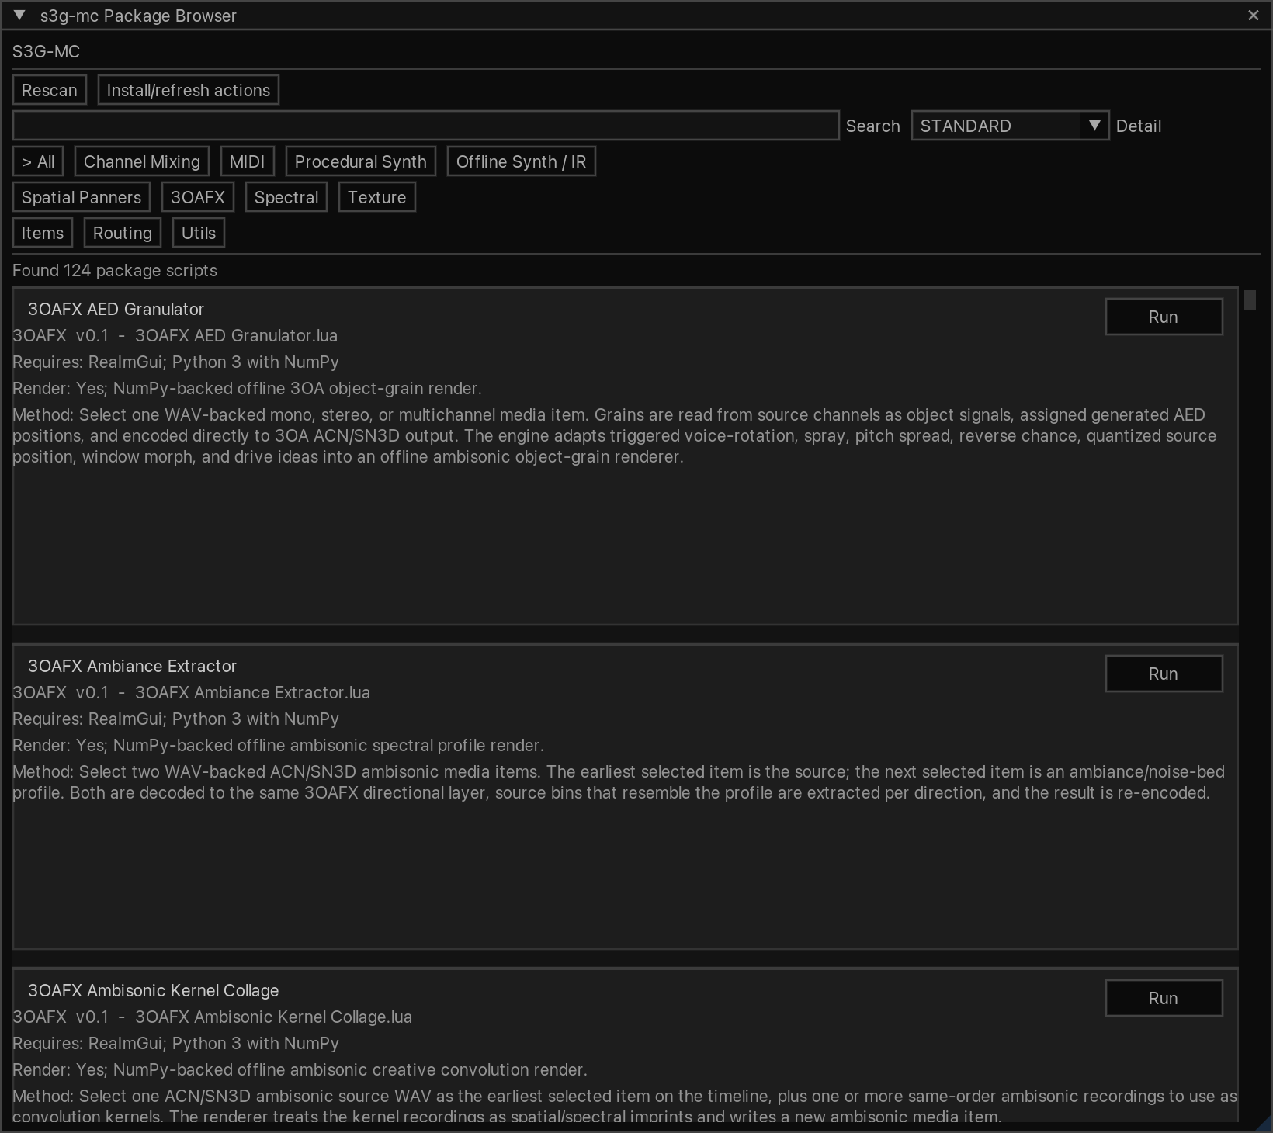Screen dimensions: 1273x1133
Task: Click the '3OAFX Ambiance Extractor.lua' filename text
Action: 252,692
